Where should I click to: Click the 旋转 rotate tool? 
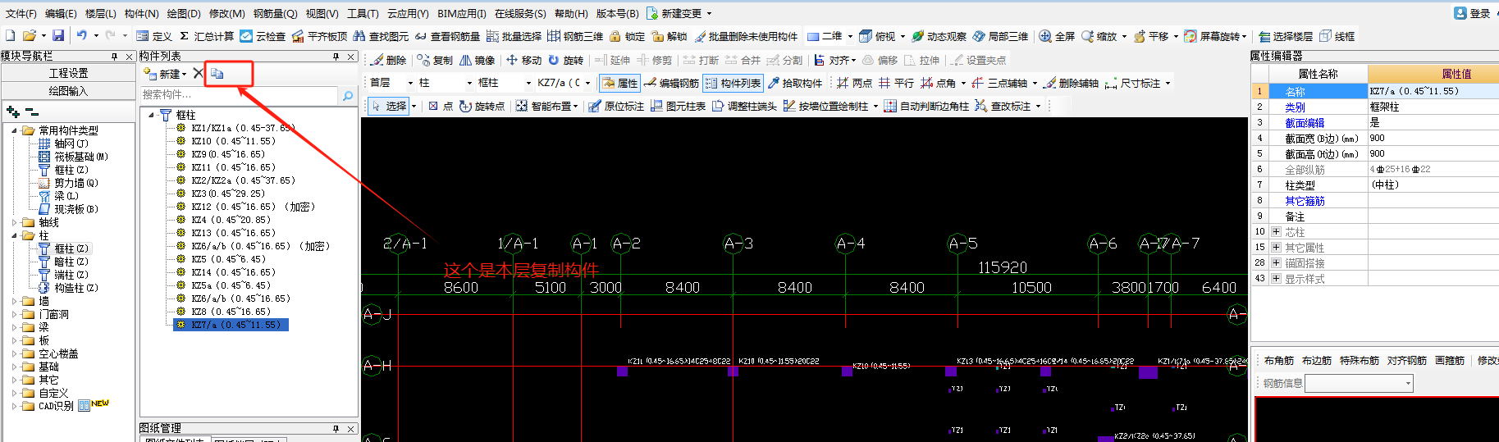566,60
